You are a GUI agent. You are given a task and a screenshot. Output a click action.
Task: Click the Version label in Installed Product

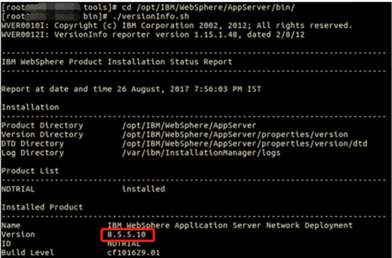click(18, 235)
